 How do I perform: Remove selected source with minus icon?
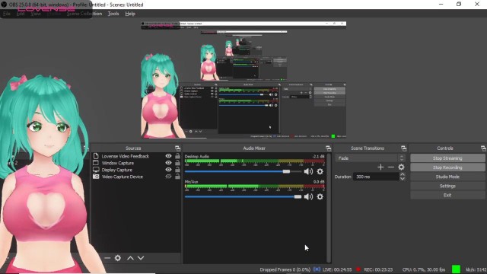tap(107, 258)
